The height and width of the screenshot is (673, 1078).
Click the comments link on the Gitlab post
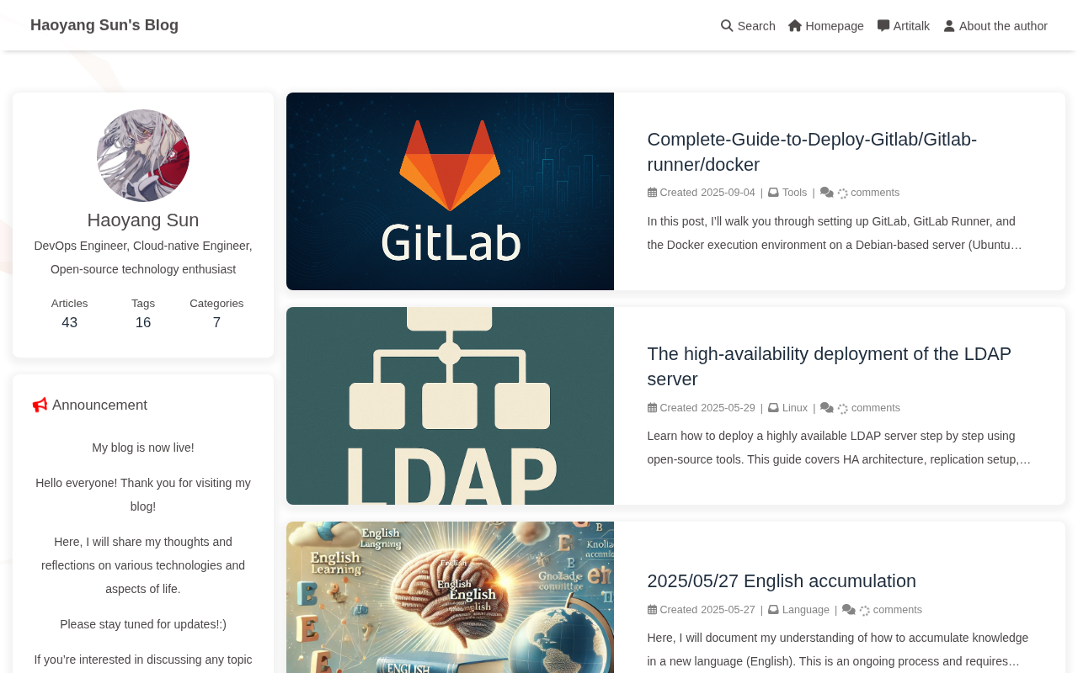875,193
